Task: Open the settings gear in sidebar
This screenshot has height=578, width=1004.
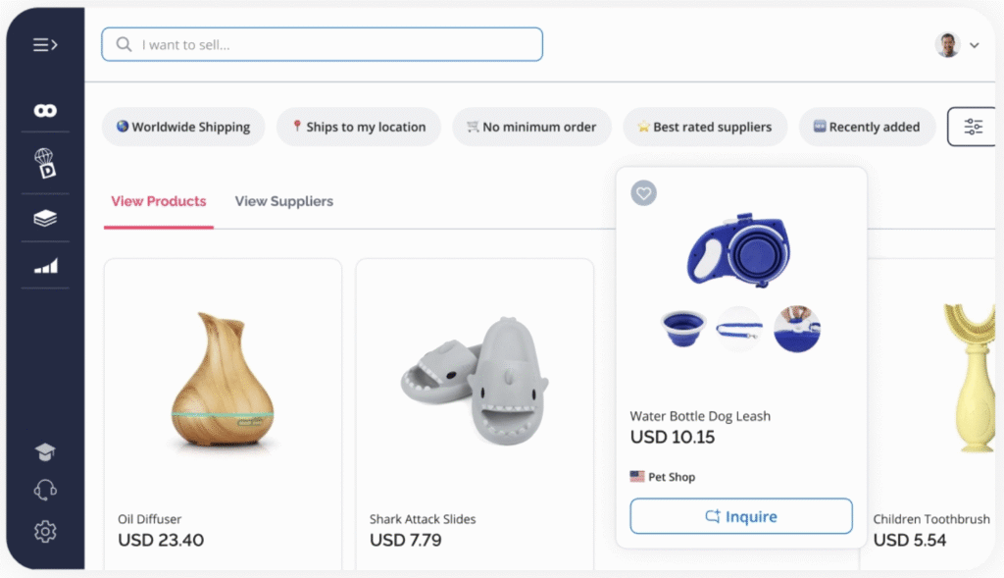Action: pyautogui.click(x=45, y=531)
